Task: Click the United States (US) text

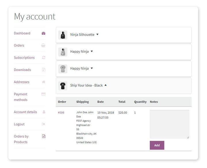Action: pos(87,142)
